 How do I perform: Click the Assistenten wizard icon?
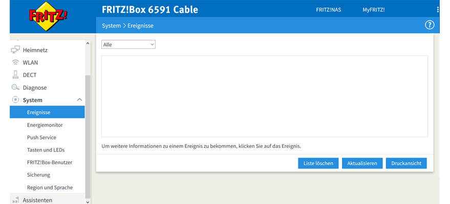pos(15,200)
